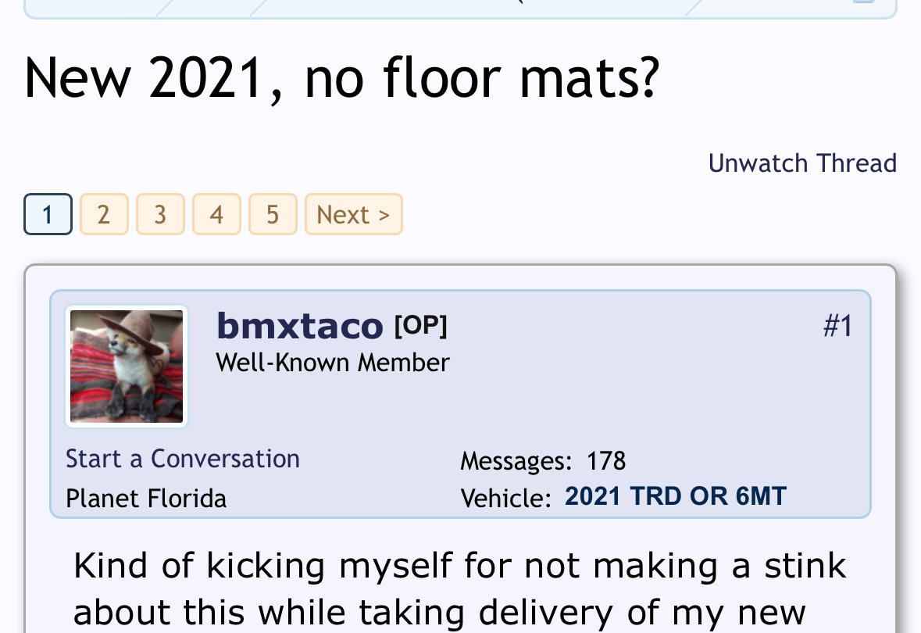
Task: Click the post text starting Kind of kicking
Action: click(459, 589)
